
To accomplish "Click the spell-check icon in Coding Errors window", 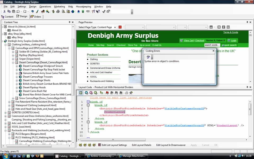I will (148, 57).
